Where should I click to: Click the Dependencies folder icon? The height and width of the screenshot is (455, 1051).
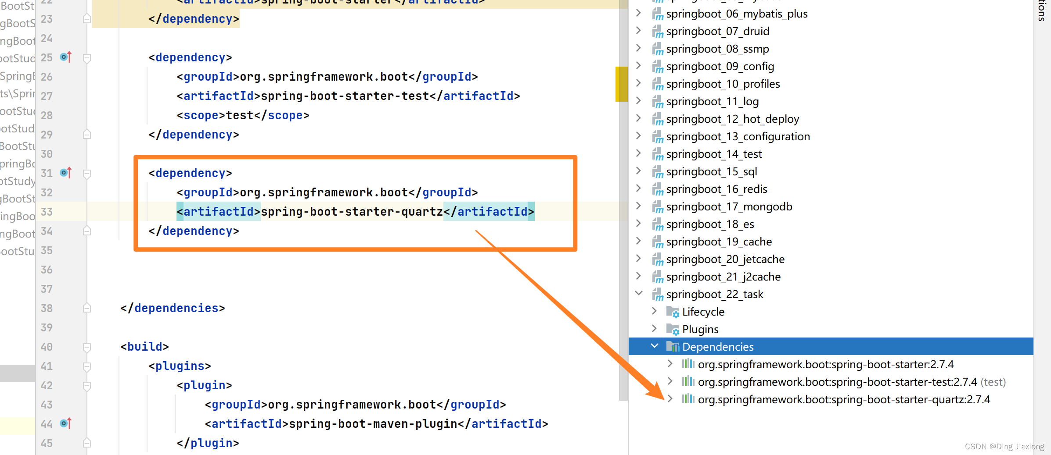click(673, 347)
